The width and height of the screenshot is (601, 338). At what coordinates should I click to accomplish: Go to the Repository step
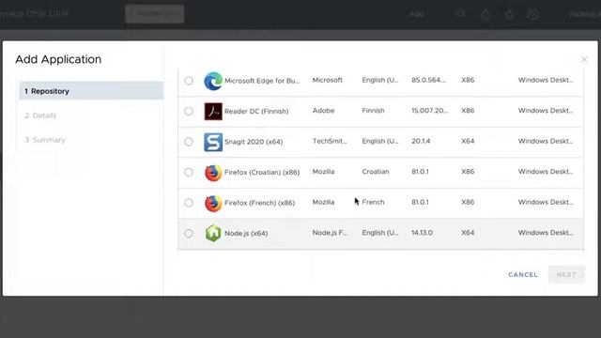(x=91, y=91)
